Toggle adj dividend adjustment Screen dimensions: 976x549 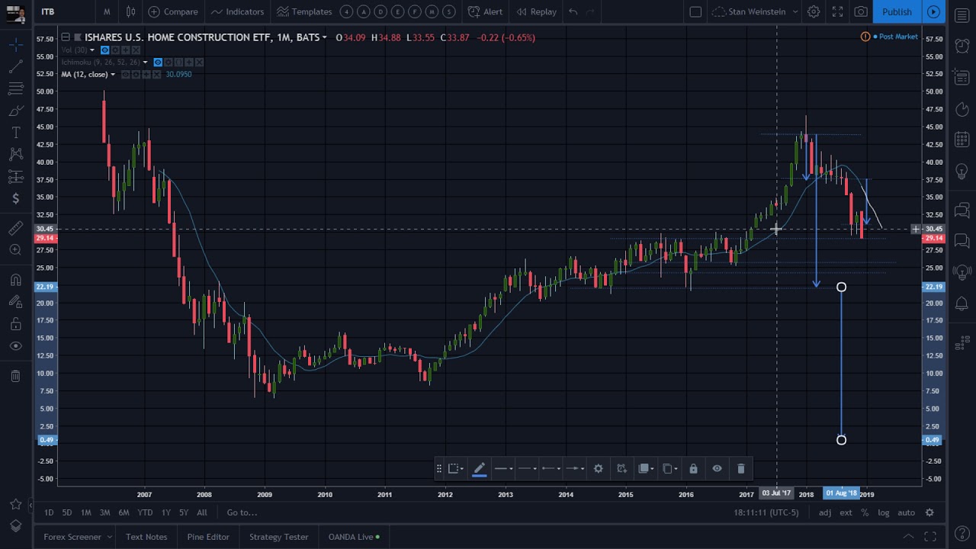coord(825,512)
